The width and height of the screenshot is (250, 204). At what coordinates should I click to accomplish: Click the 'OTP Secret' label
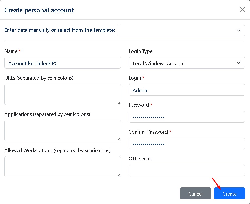(140, 159)
